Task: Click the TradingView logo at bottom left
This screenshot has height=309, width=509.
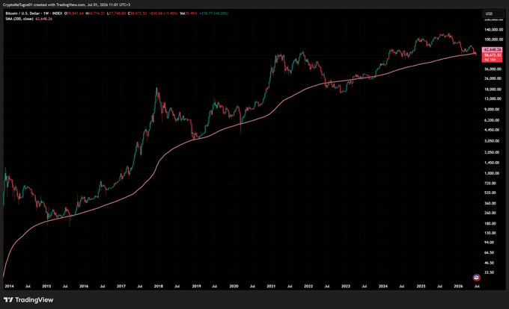Action: [x=28, y=300]
